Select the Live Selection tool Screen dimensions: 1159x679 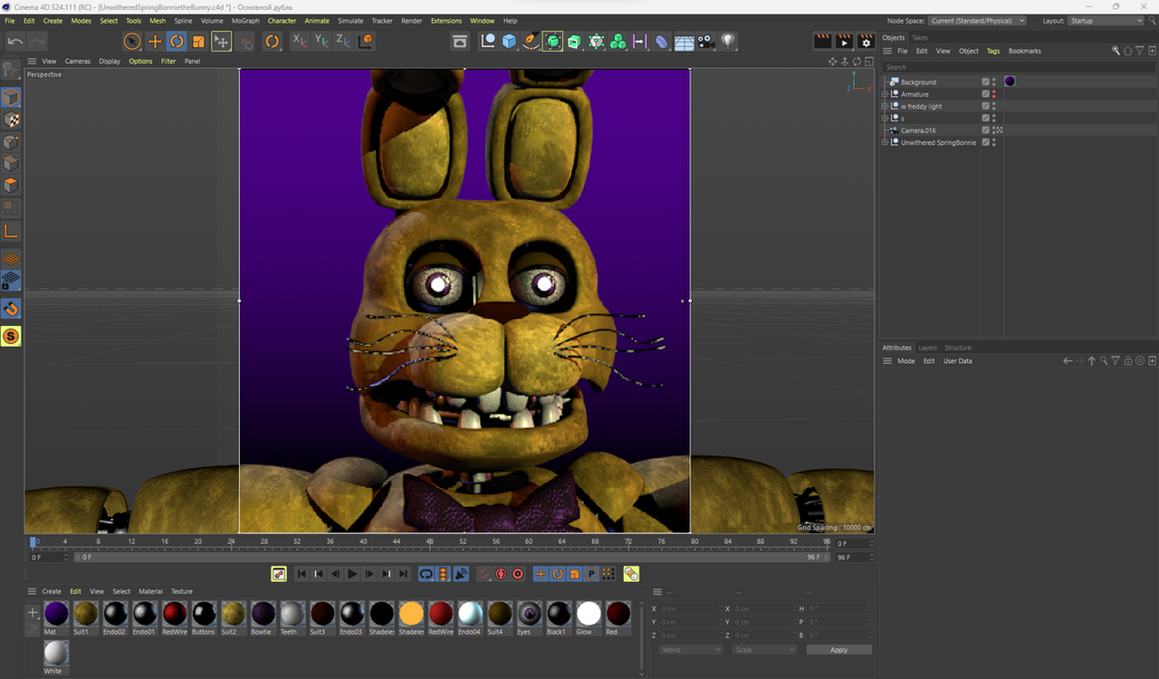[x=132, y=41]
